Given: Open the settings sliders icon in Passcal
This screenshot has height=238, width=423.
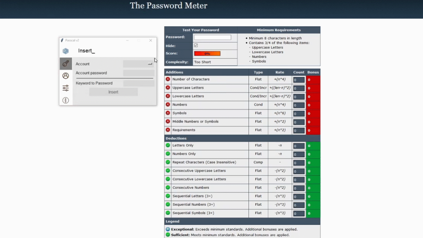Looking at the screenshot, I should (65, 88).
